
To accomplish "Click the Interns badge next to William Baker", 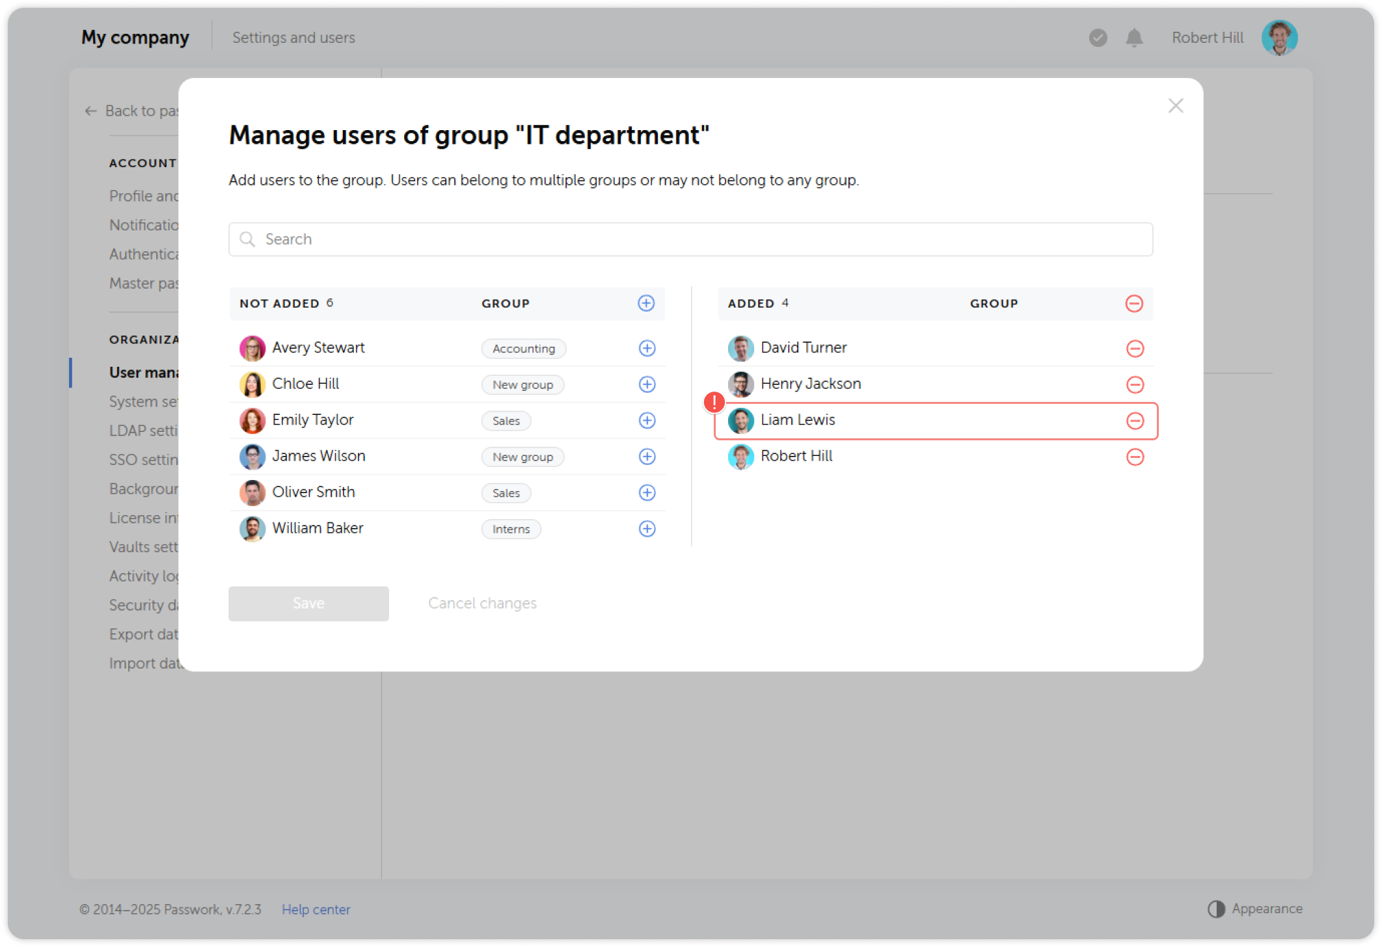I will (511, 529).
